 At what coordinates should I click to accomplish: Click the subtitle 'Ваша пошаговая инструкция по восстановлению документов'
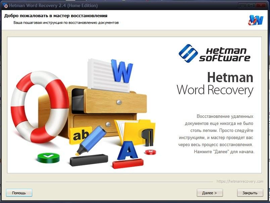pos(66,23)
